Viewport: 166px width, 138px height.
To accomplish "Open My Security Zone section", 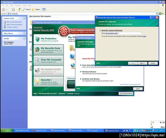I will point(49,50).
